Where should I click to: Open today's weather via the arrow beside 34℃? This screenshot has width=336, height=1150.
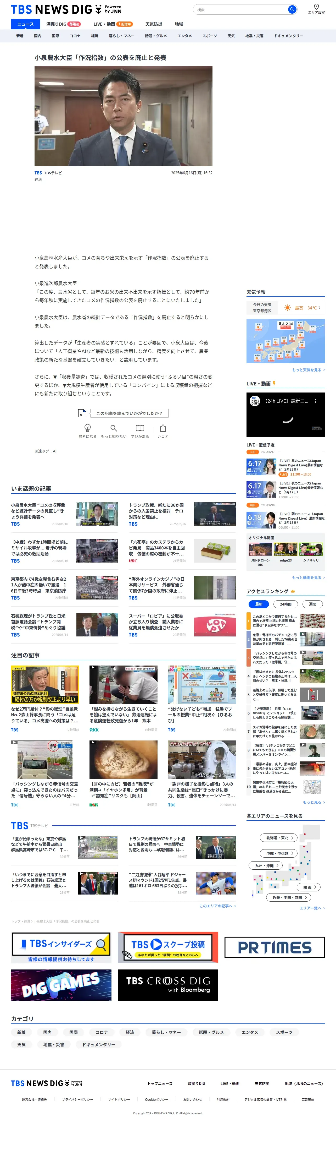[319, 308]
